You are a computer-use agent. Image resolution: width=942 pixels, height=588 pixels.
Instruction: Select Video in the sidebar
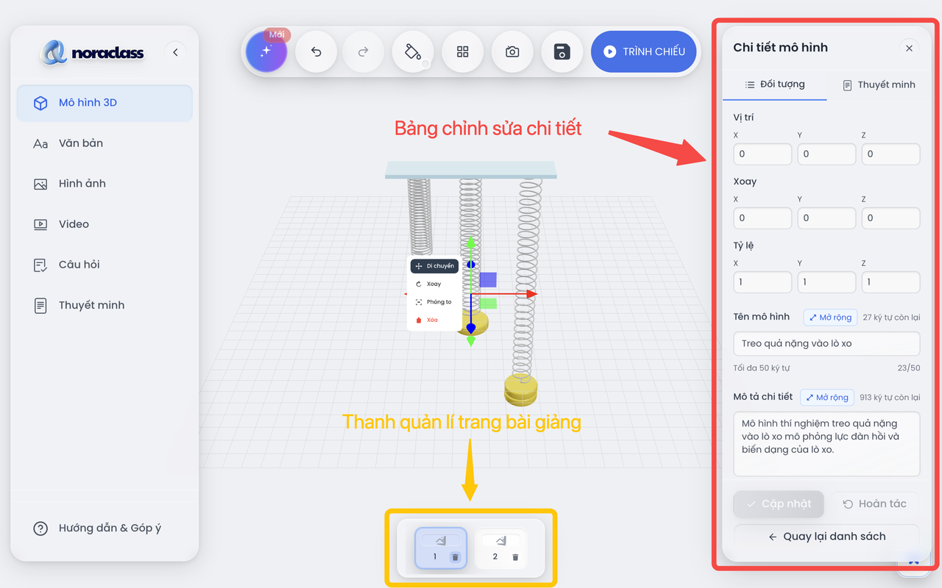pos(105,224)
